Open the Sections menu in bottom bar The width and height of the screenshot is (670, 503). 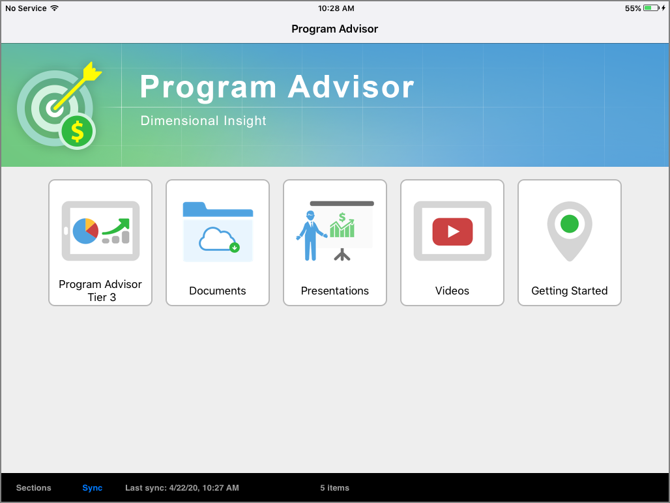coord(33,487)
